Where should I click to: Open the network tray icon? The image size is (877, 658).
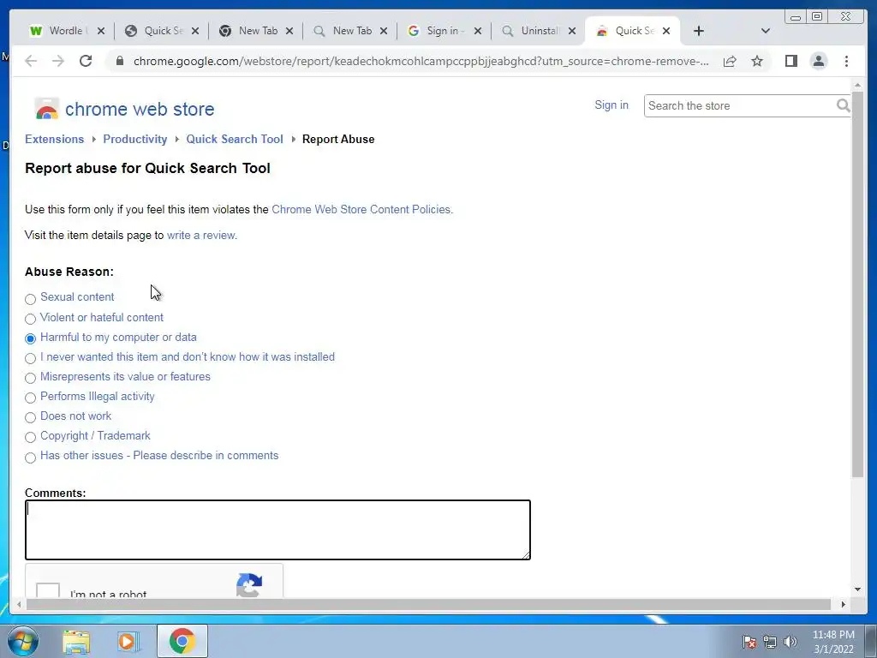point(770,642)
